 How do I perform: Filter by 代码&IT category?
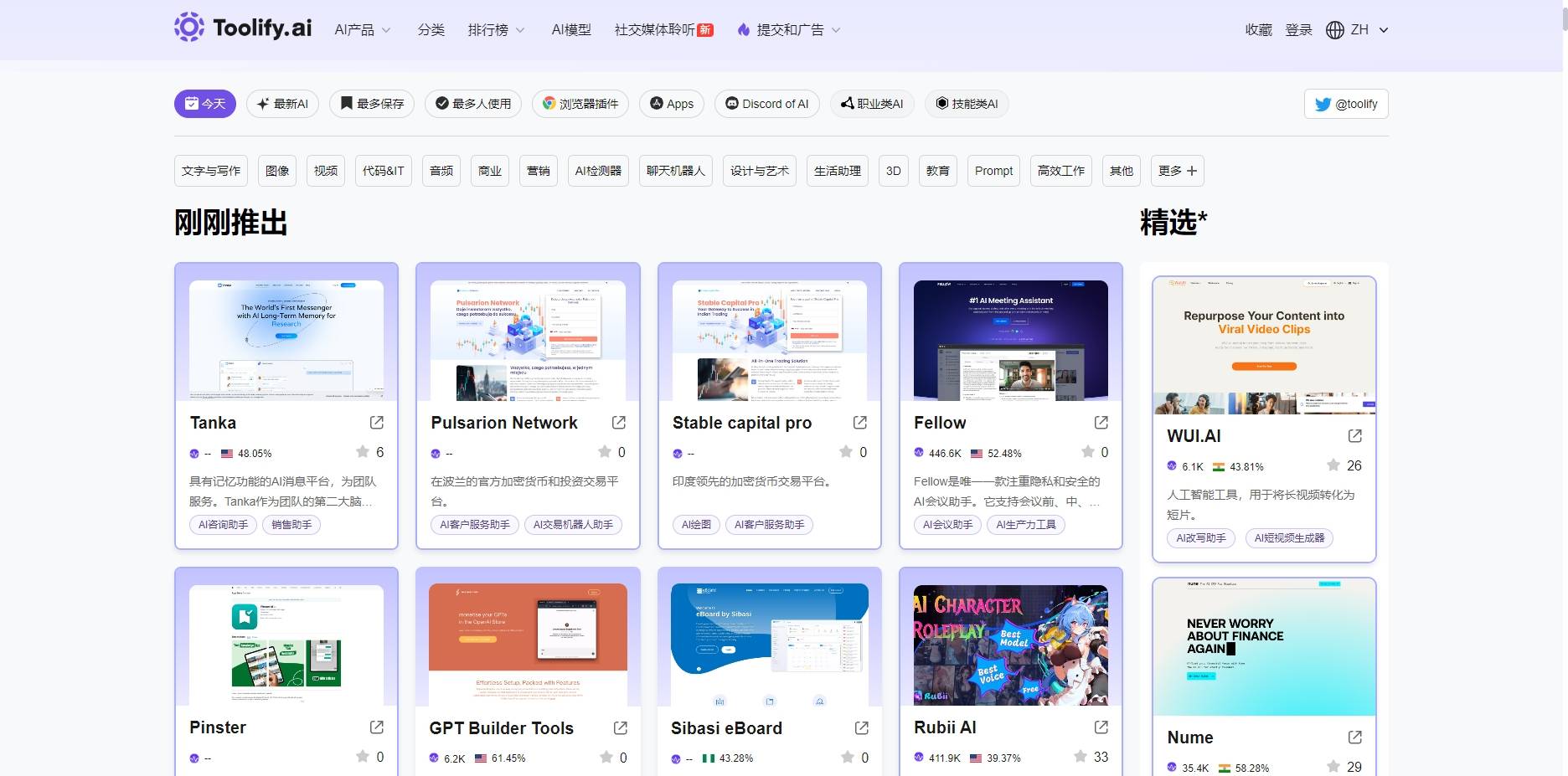point(384,171)
